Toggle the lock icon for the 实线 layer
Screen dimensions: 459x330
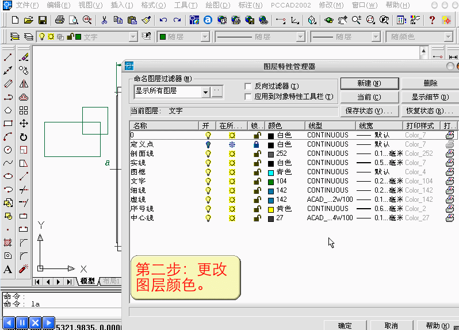pyautogui.click(x=257, y=163)
